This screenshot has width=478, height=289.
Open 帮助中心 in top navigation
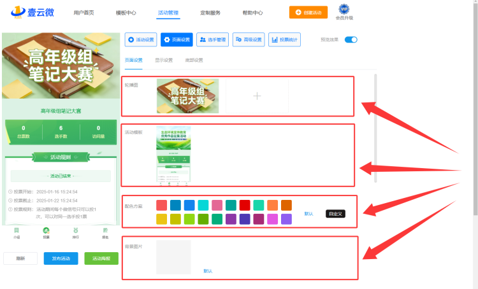pos(252,13)
